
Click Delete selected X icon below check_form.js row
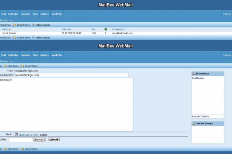[33, 38]
